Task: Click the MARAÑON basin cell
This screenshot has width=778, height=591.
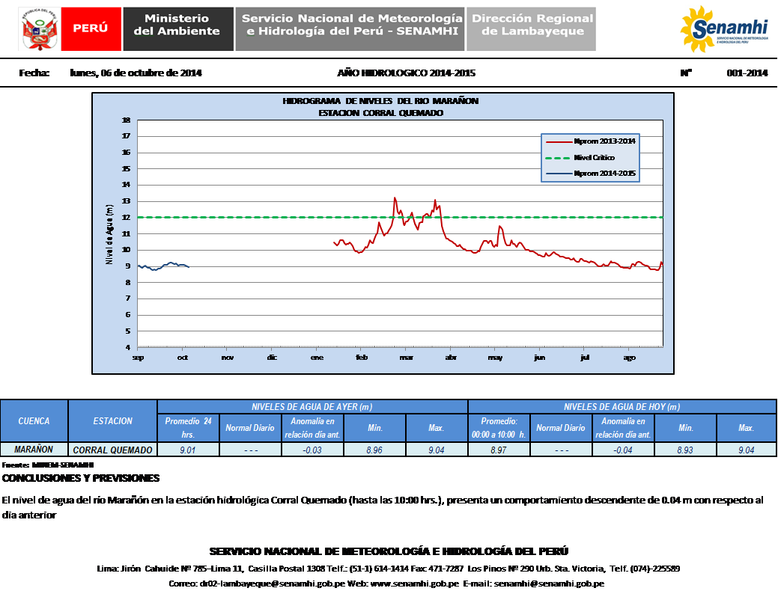Action: 34,450
